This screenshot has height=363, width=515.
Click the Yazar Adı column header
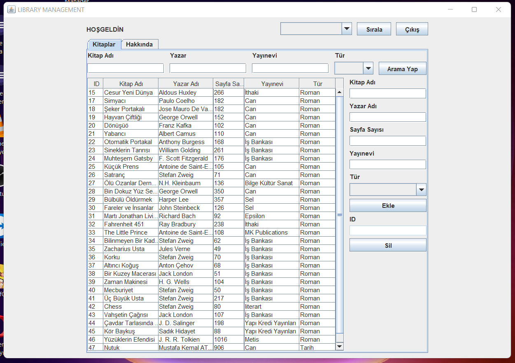pos(185,83)
